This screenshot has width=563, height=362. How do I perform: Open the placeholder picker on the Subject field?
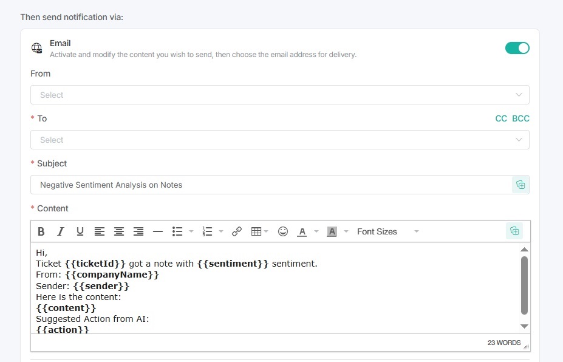pyautogui.click(x=520, y=185)
